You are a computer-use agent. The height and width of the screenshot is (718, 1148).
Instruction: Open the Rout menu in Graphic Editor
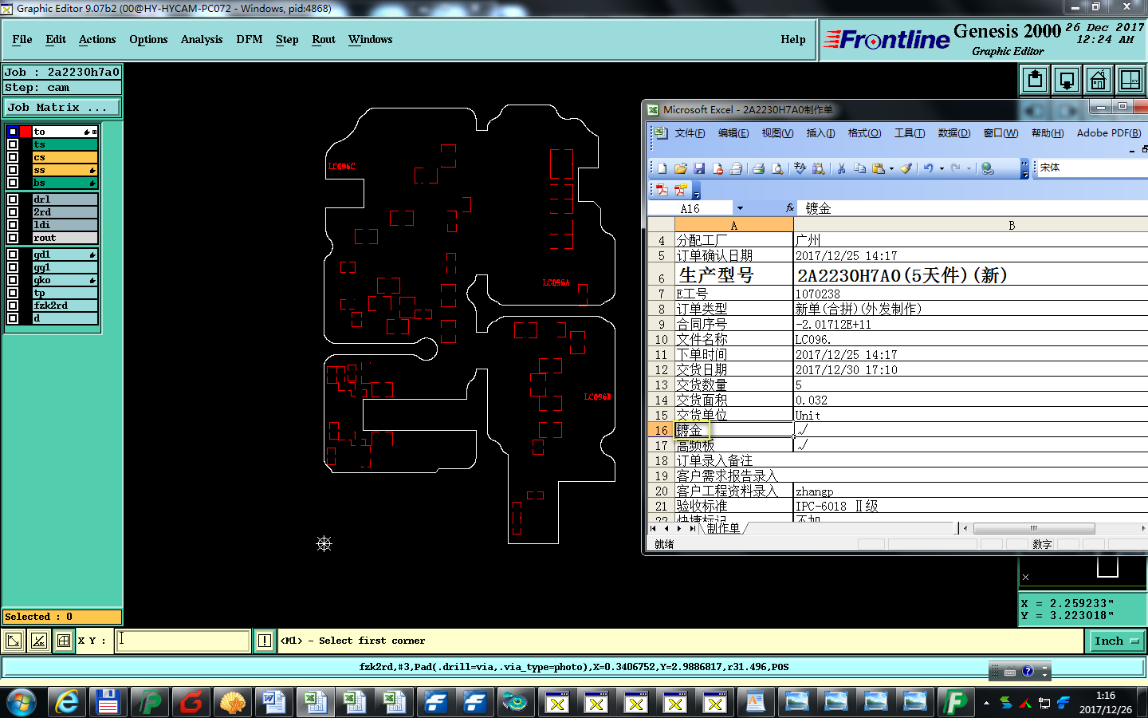(x=324, y=39)
